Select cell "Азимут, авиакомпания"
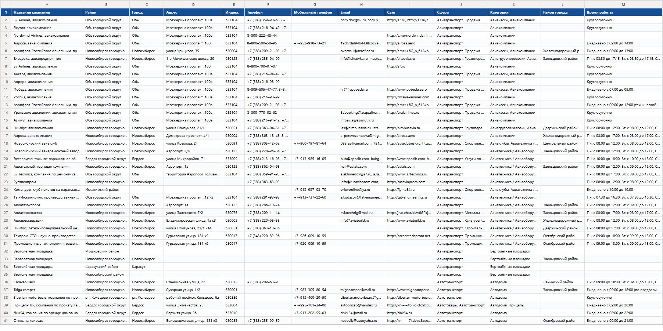Viewport: 663px width, 331px height. [x=47, y=120]
